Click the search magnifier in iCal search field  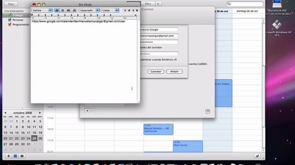(x=229, y=4)
